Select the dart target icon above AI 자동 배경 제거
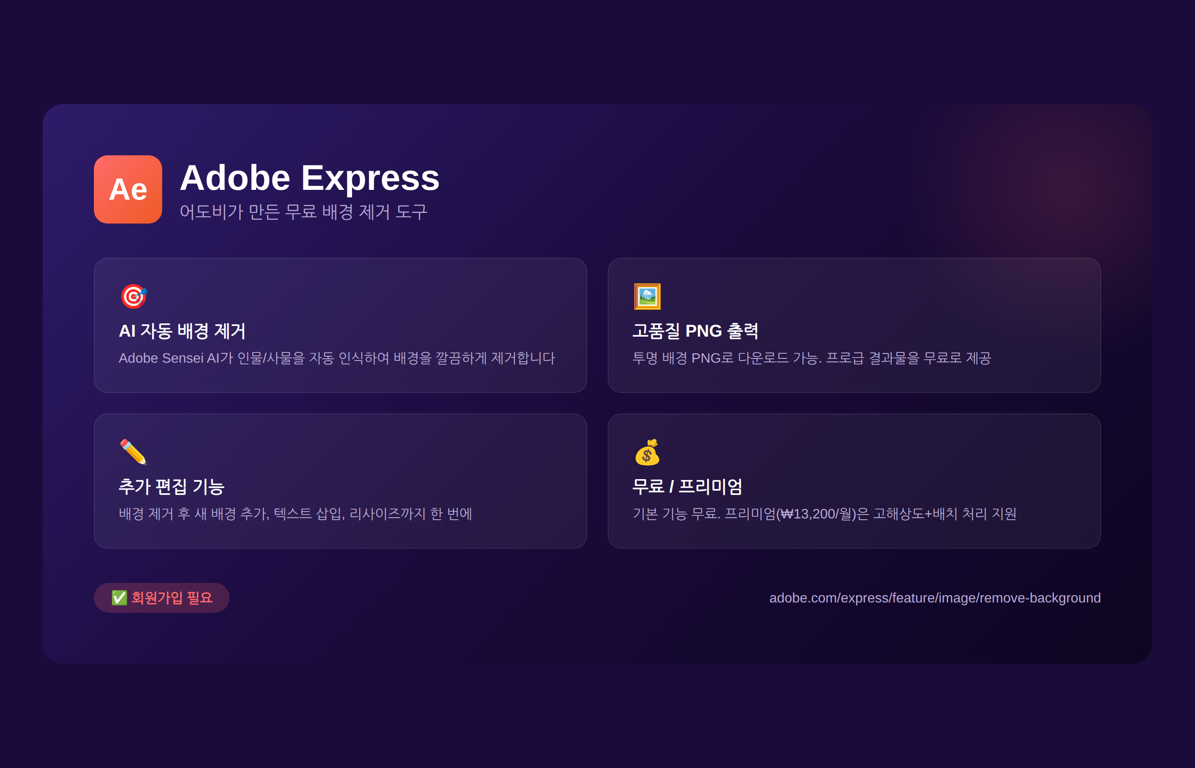Image resolution: width=1195 pixels, height=768 pixels. [134, 296]
